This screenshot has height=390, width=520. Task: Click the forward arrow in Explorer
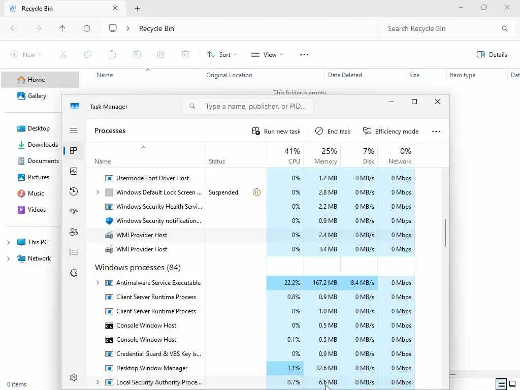click(38, 28)
